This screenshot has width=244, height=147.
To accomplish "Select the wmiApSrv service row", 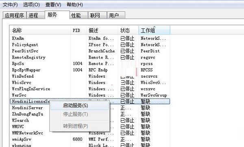I will [x=90, y=139].
